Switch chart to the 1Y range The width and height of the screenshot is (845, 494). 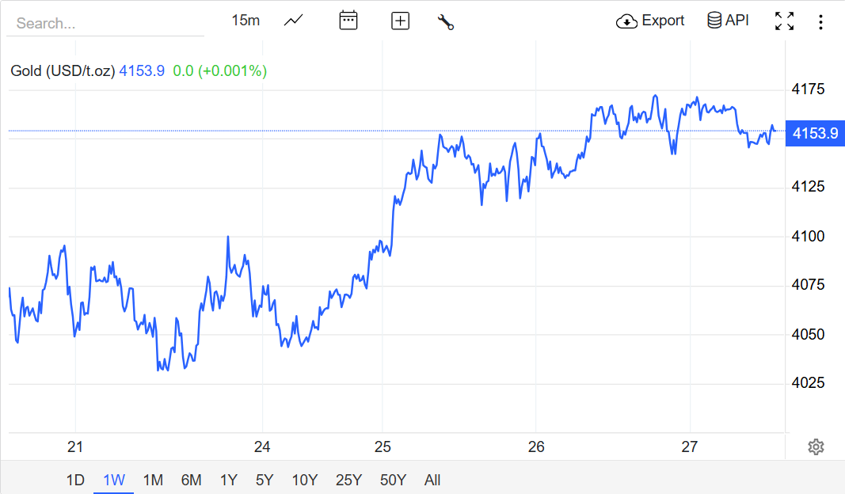pos(229,480)
